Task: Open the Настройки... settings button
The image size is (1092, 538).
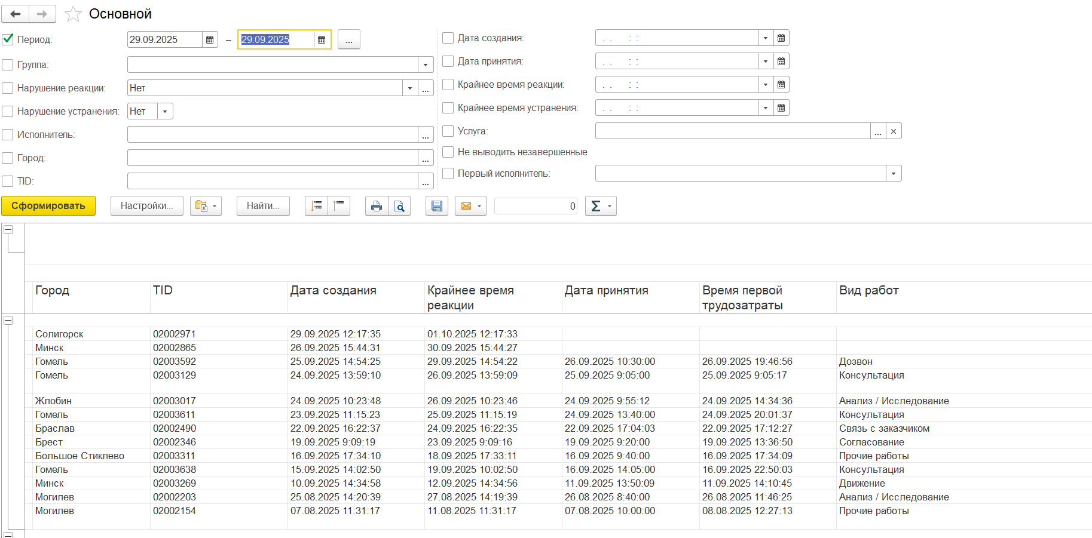Action: (x=146, y=206)
